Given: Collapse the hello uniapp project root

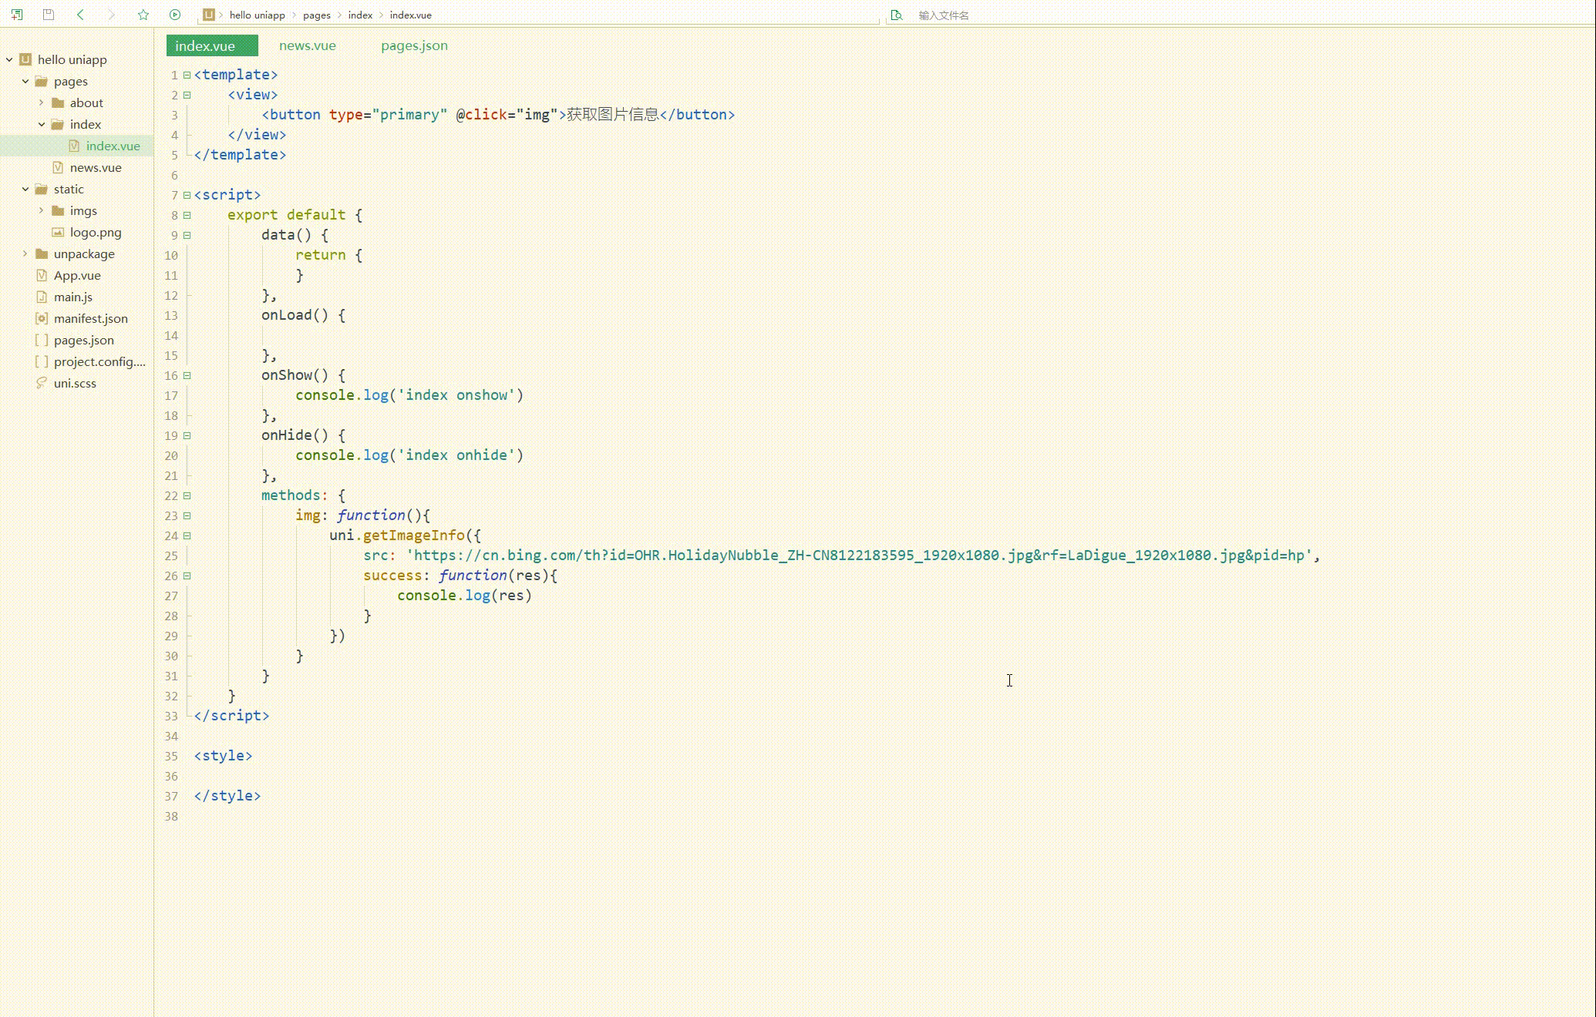Looking at the screenshot, I should 9,59.
